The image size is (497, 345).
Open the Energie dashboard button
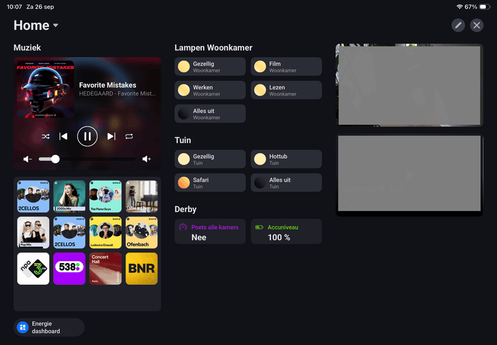pyautogui.click(x=49, y=327)
